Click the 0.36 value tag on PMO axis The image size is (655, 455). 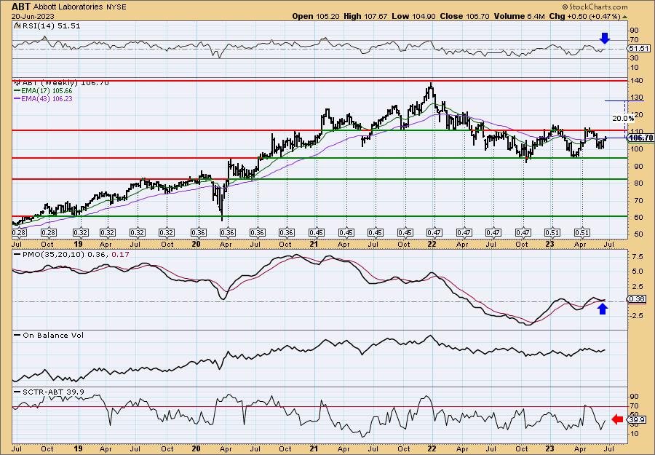coord(637,299)
